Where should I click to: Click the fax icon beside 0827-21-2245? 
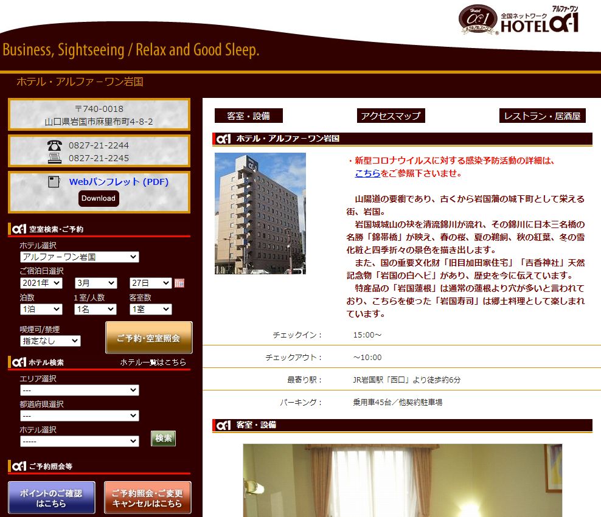click(54, 158)
